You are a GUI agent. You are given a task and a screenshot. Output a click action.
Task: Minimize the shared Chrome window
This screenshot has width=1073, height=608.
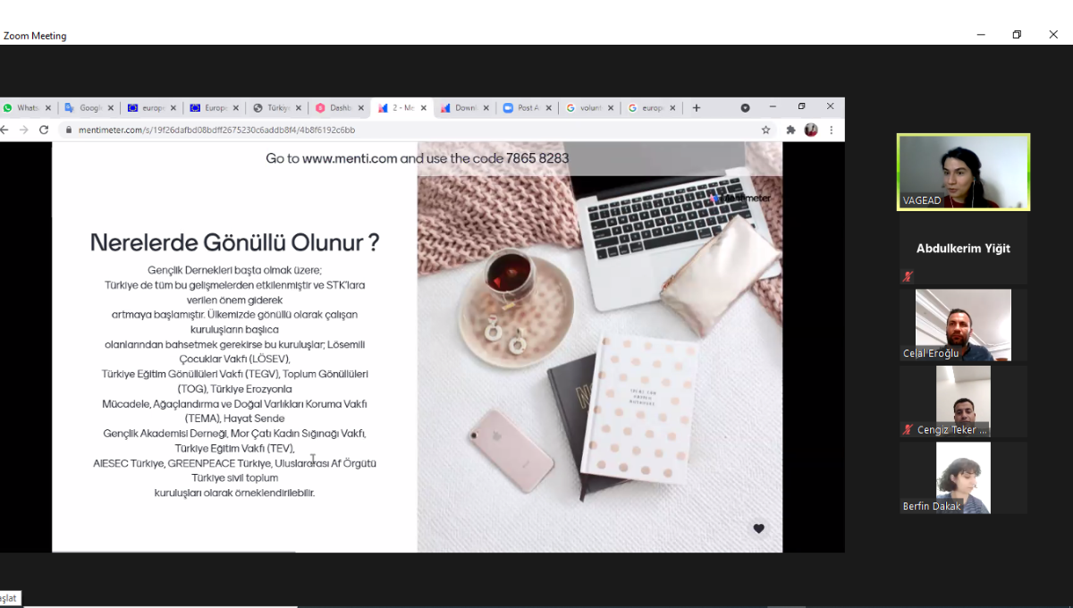pyautogui.click(x=773, y=106)
